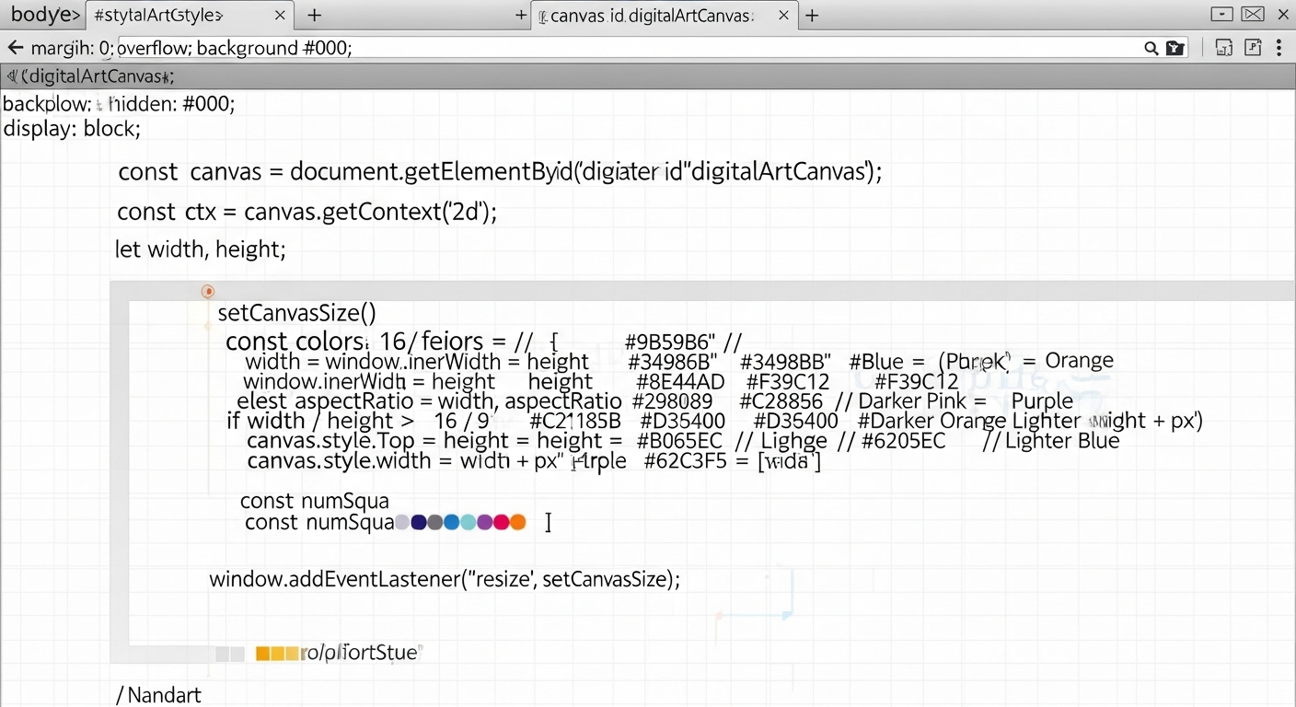Pick the dark navy color dot

click(419, 523)
